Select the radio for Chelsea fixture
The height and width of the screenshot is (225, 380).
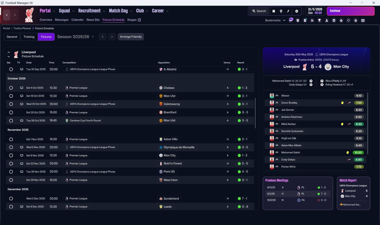click(x=11, y=88)
